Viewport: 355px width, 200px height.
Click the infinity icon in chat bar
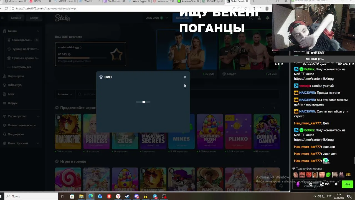pos(327,184)
